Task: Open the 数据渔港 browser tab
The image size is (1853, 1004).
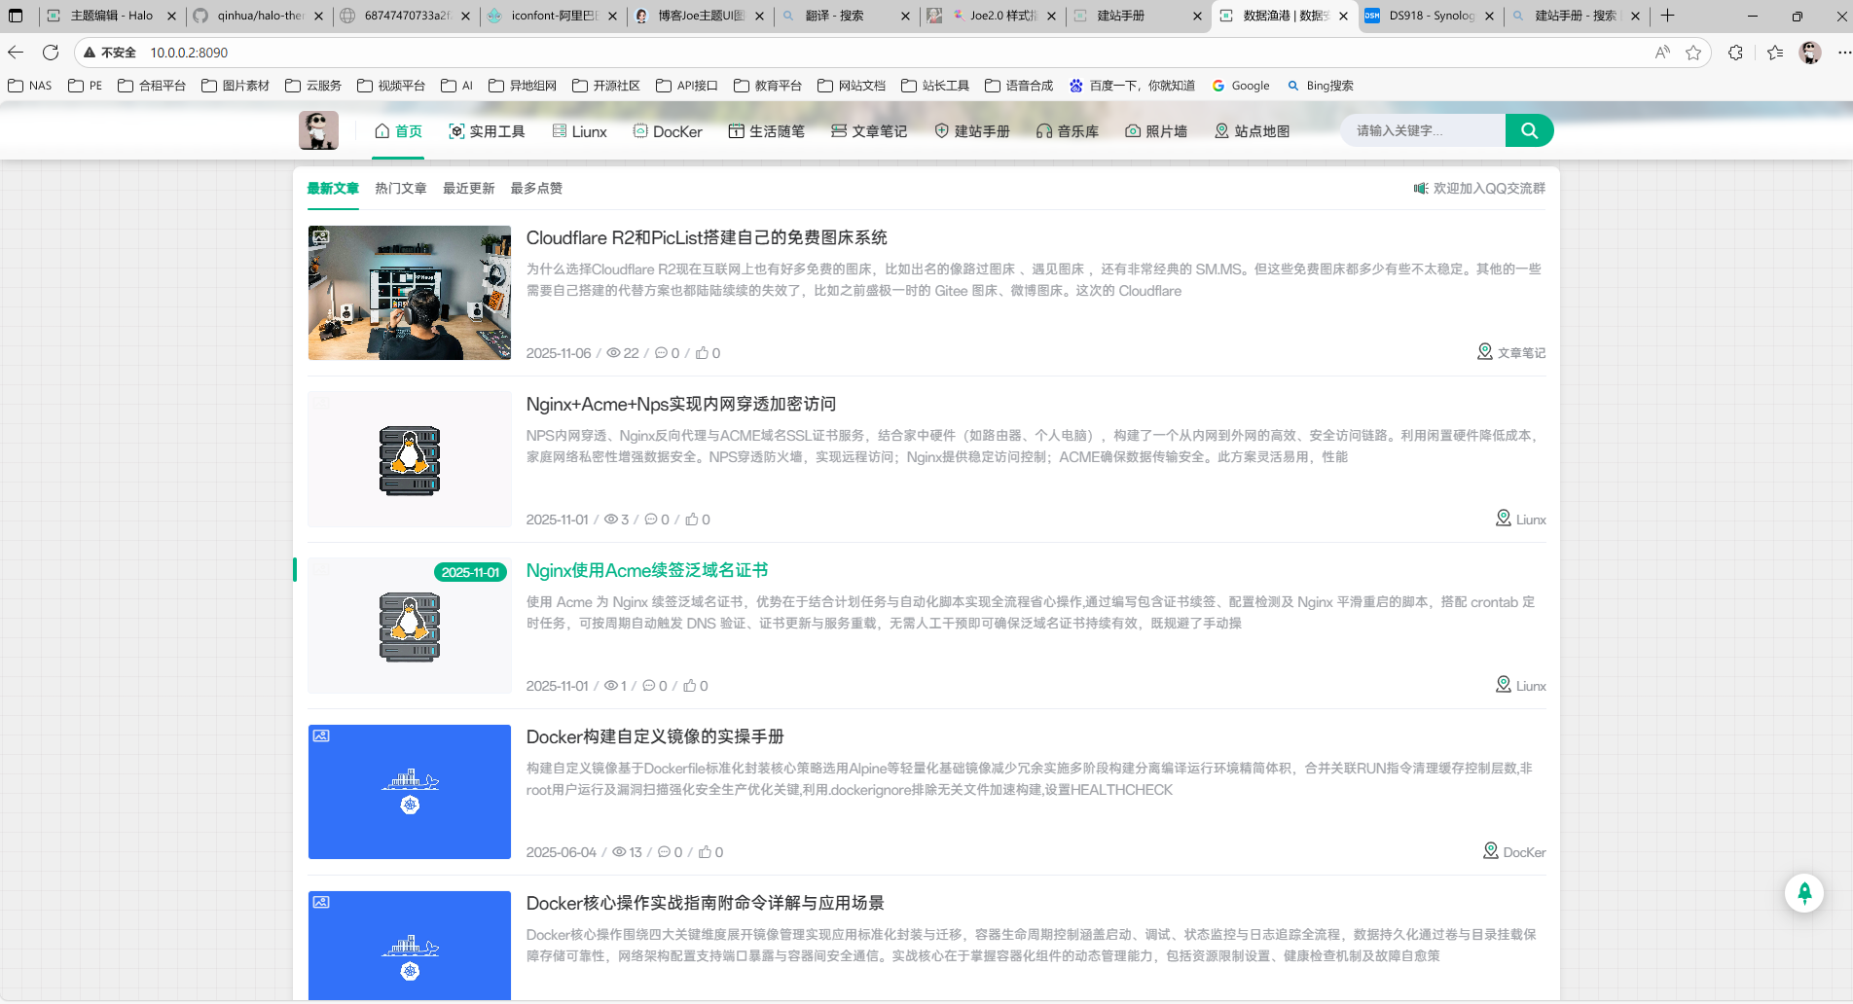Action: pyautogui.click(x=1273, y=16)
